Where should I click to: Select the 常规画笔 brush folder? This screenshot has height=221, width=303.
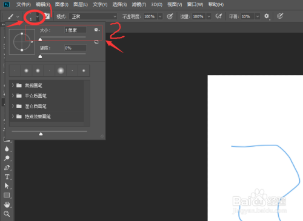click(47, 85)
